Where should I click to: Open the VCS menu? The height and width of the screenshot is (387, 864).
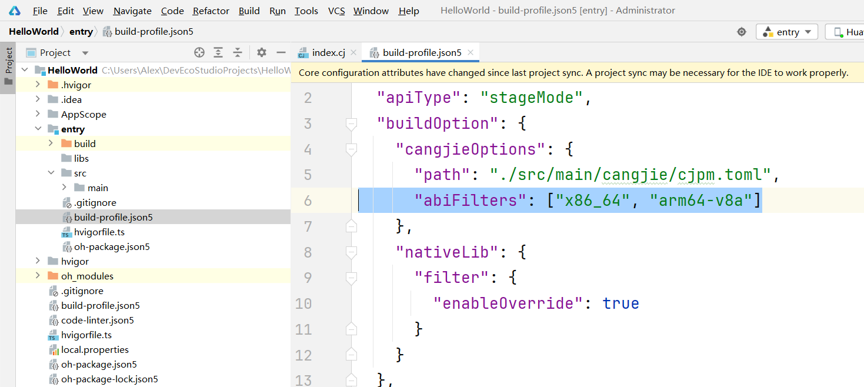[336, 11]
